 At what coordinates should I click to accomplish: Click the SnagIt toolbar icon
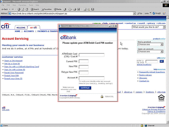pyautogui.click(x=157, y=13)
